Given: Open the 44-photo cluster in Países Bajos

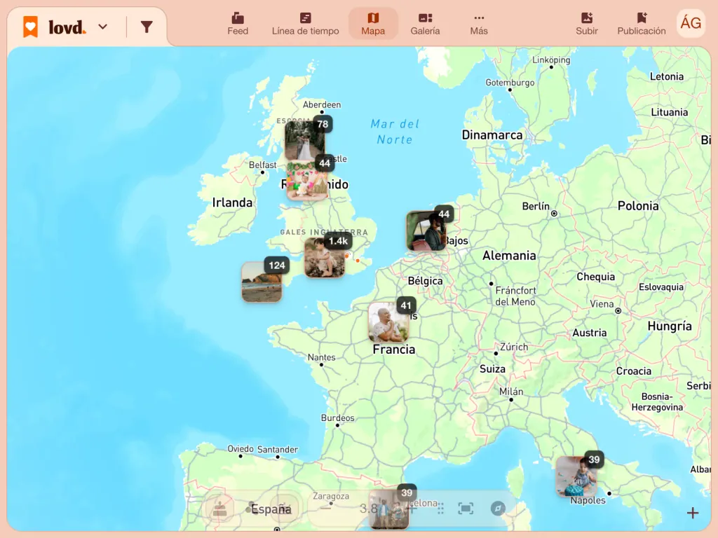Looking at the screenshot, I should pyautogui.click(x=426, y=230).
